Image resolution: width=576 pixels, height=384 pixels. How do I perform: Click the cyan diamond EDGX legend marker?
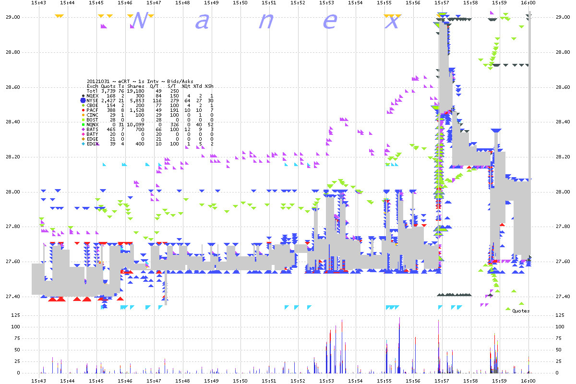84,144
